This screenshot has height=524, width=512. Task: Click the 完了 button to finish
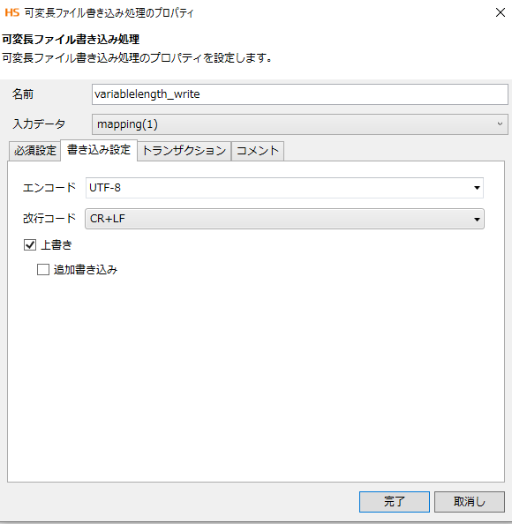[x=395, y=502]
